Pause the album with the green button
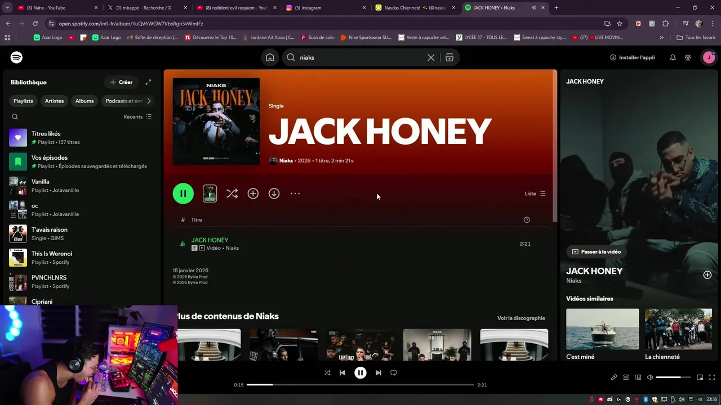The image size is (721, 405). point(183,193)
